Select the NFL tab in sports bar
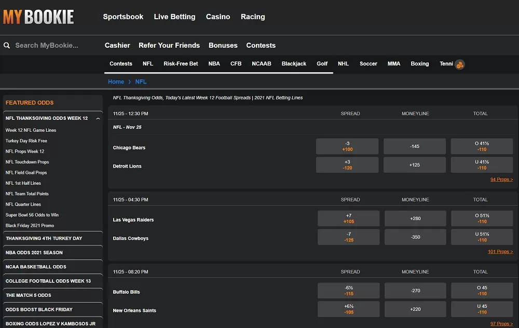The image size is (519, 328). point(148,63)
